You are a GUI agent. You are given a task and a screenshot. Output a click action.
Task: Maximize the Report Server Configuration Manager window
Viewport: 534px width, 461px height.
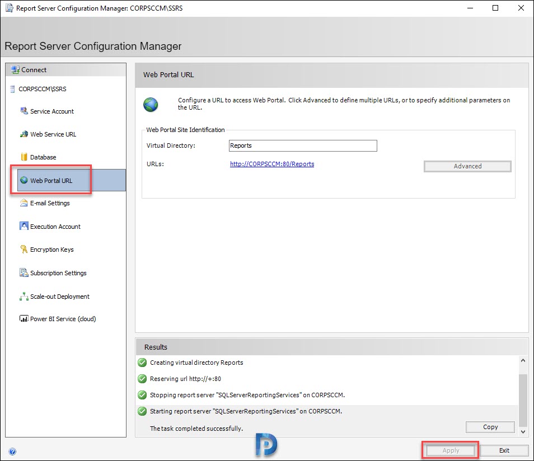[495, 8]
